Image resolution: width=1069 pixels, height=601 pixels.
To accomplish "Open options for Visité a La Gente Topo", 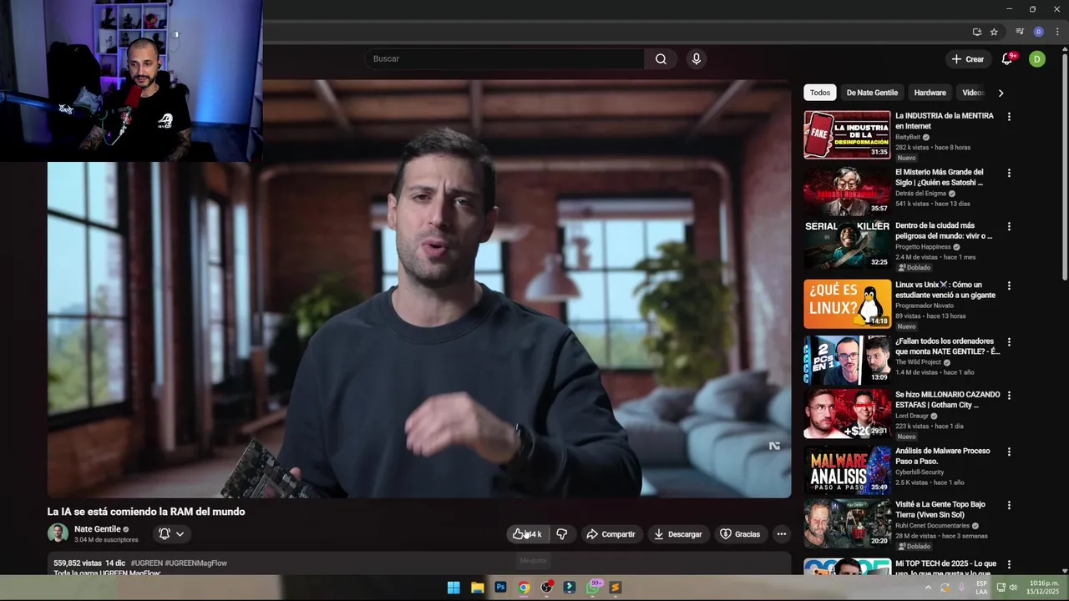I will coord(1009,506).
